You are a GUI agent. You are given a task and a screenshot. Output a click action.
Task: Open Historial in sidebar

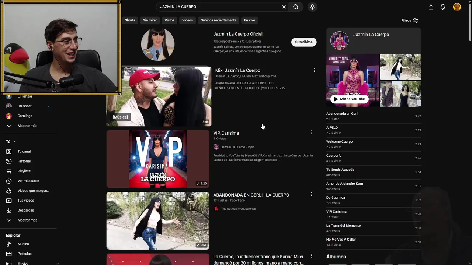click(x=28, y=161)
